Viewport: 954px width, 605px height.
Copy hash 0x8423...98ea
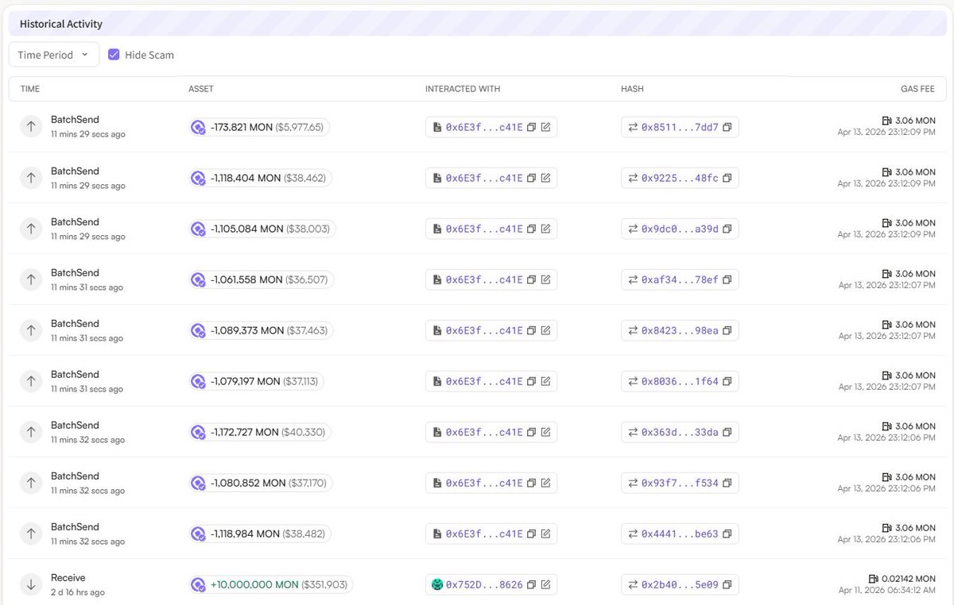click(x=727, y=330)
